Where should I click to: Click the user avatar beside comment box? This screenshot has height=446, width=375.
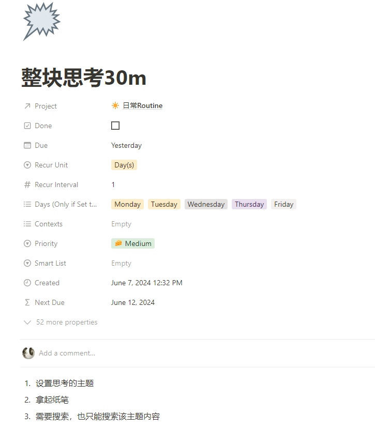click(28, 353)
